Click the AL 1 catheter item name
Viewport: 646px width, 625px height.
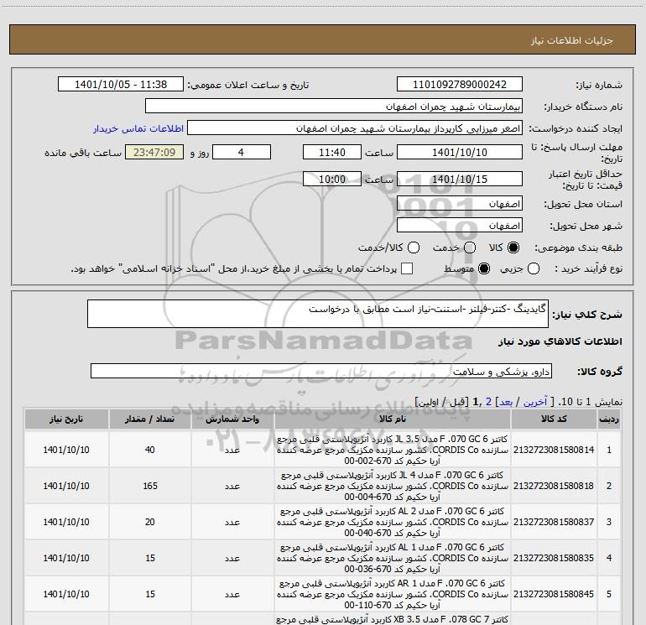pyautogui.click(x=393, y=558)
